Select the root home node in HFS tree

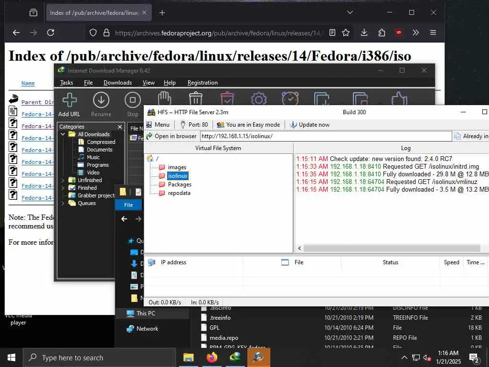coord(152,159)
